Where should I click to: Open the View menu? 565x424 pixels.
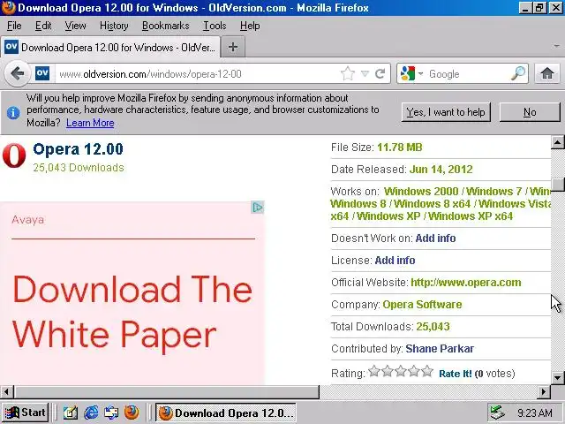point(75,26)
